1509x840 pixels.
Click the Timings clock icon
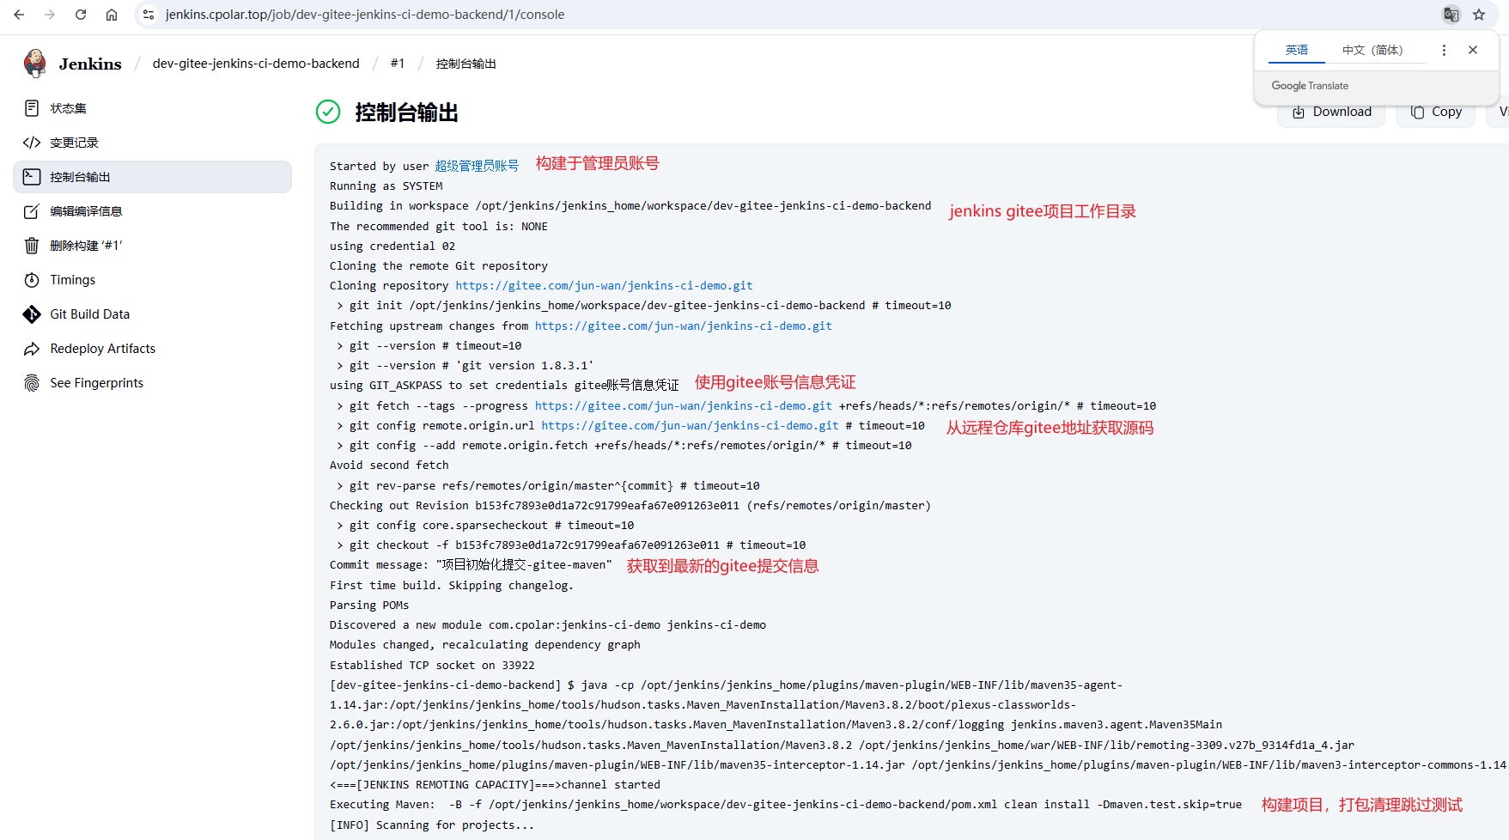tap(32, 280)
